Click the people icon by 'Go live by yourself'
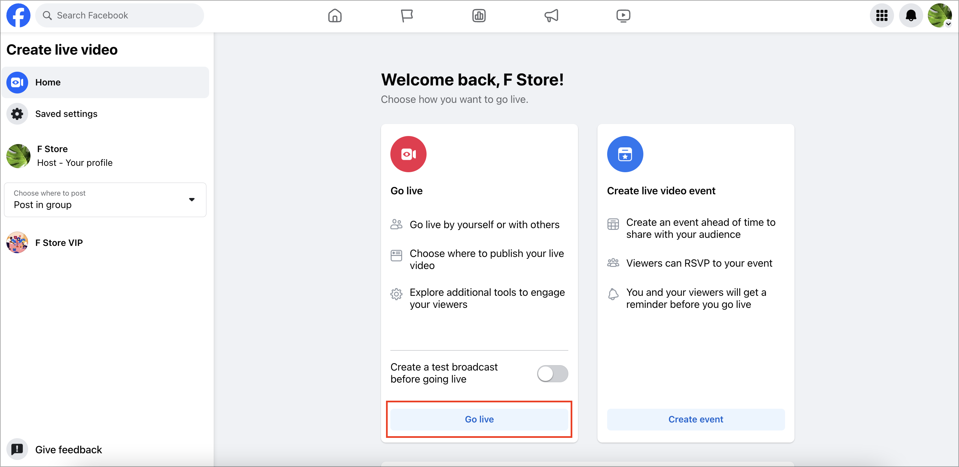959x467 pixels. tap(396, 224)
